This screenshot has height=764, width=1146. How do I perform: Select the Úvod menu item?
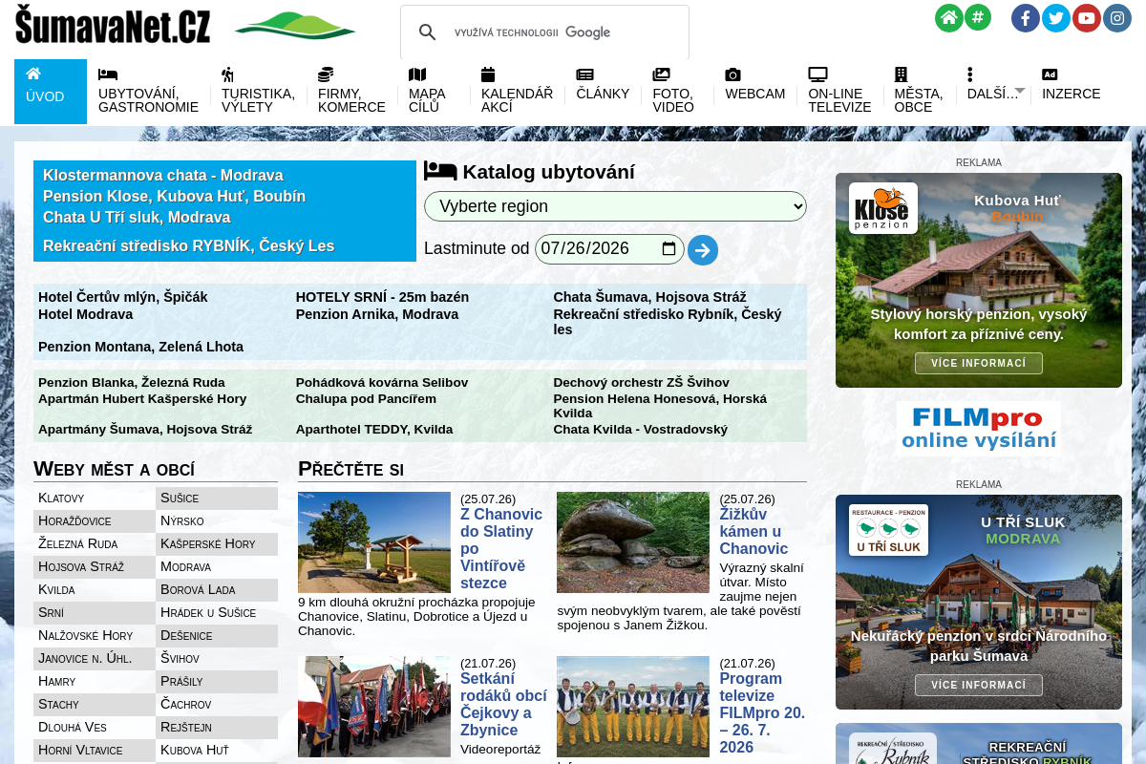coord(51,92)
